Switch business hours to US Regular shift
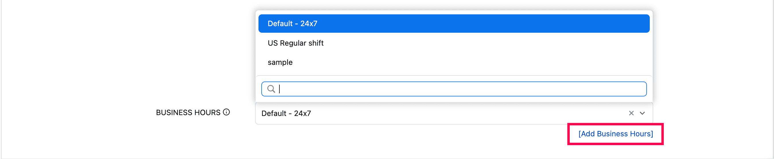 [296, 43]
